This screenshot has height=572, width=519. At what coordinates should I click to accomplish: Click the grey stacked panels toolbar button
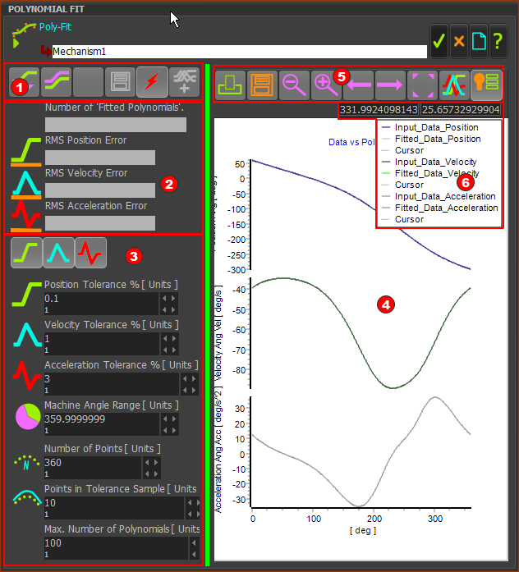120,82
